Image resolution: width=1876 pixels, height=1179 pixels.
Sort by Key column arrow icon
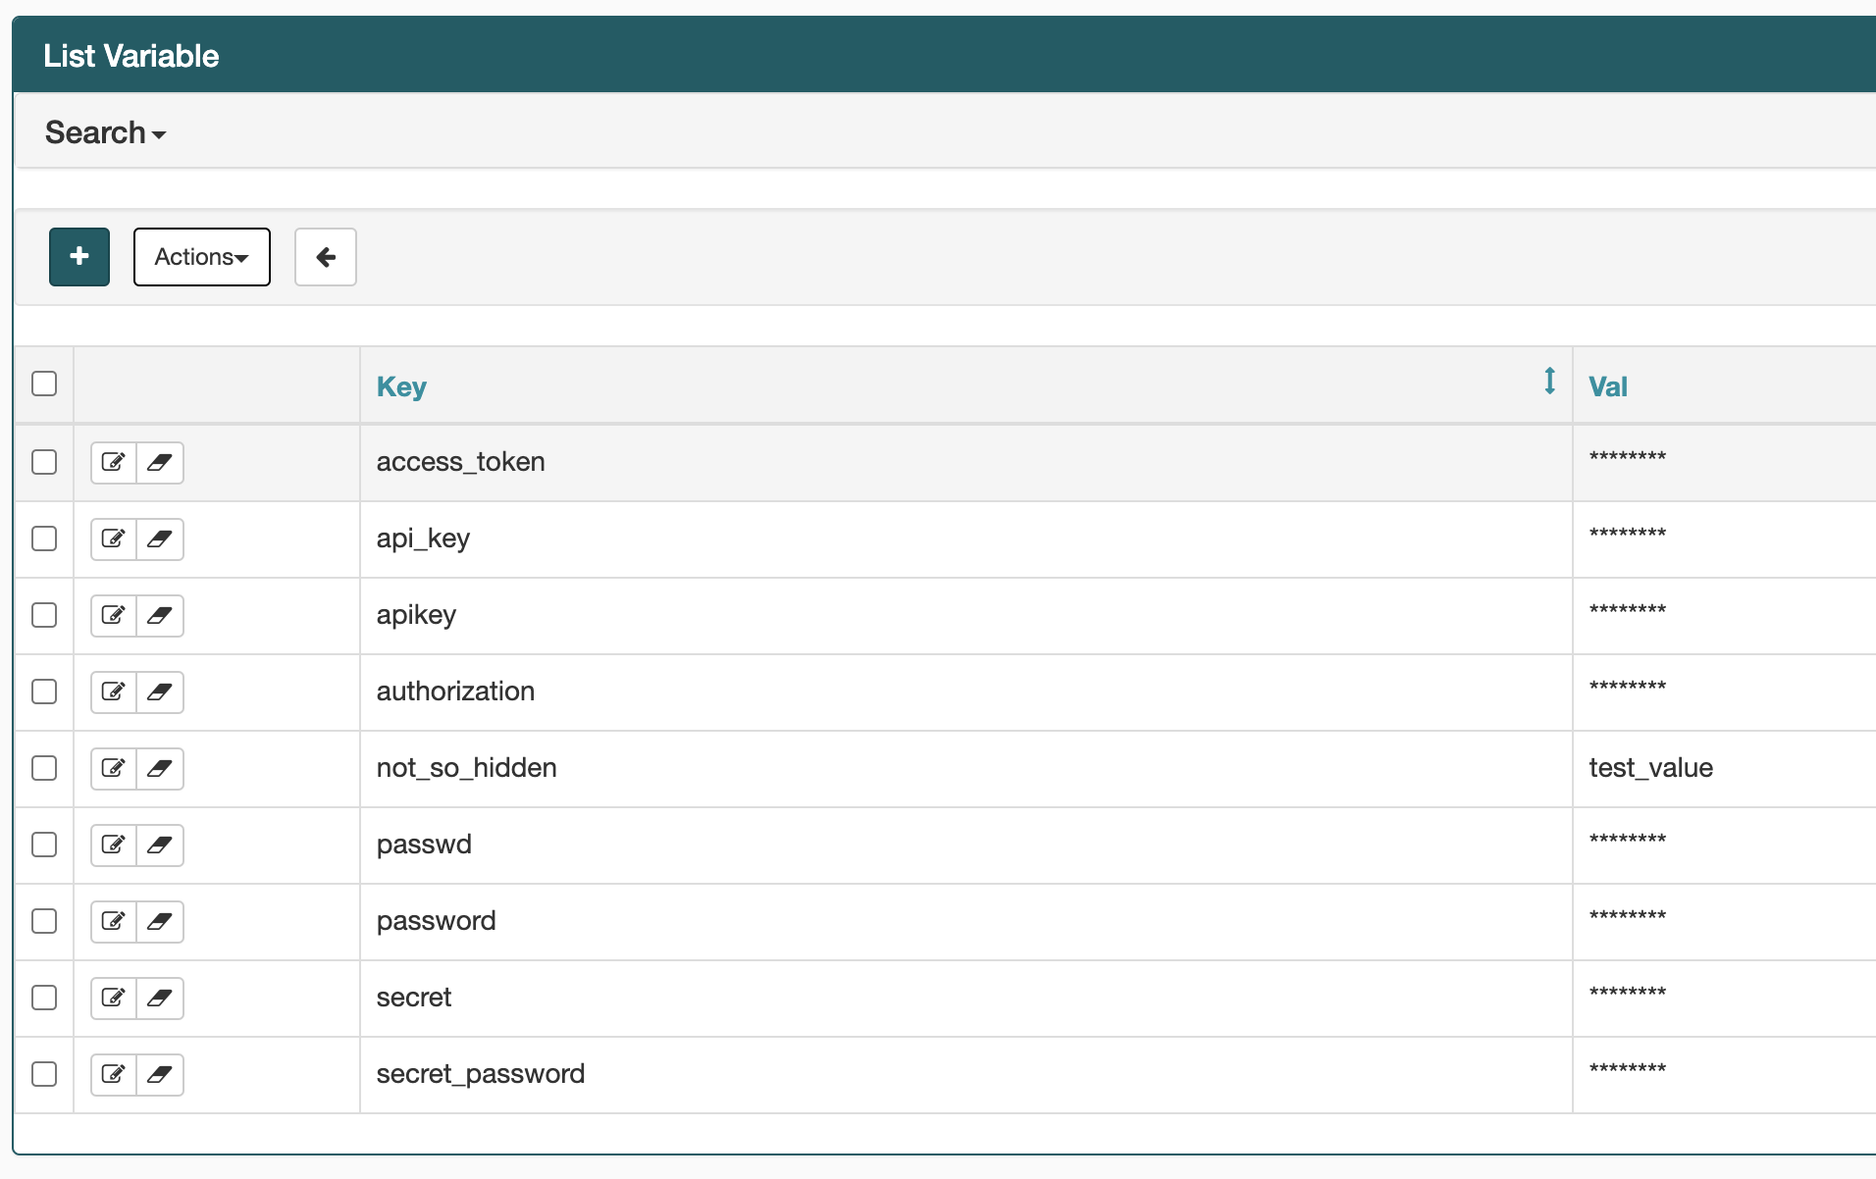(1549, 381)
